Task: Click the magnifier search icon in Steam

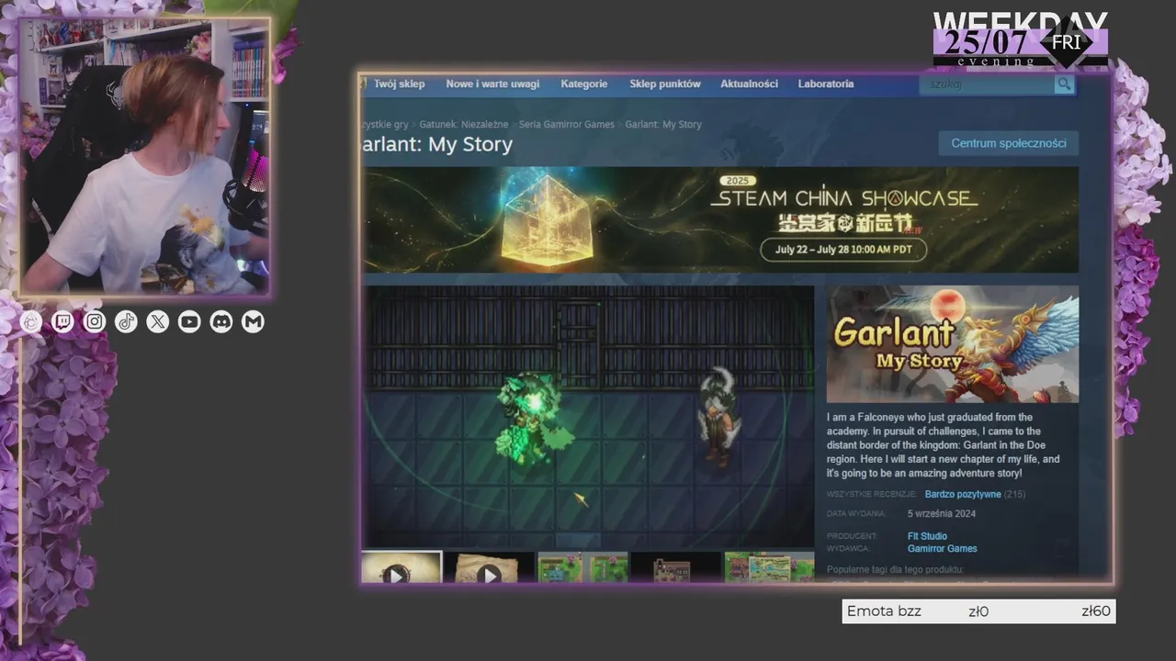Action: click(x=1064, y=84)
